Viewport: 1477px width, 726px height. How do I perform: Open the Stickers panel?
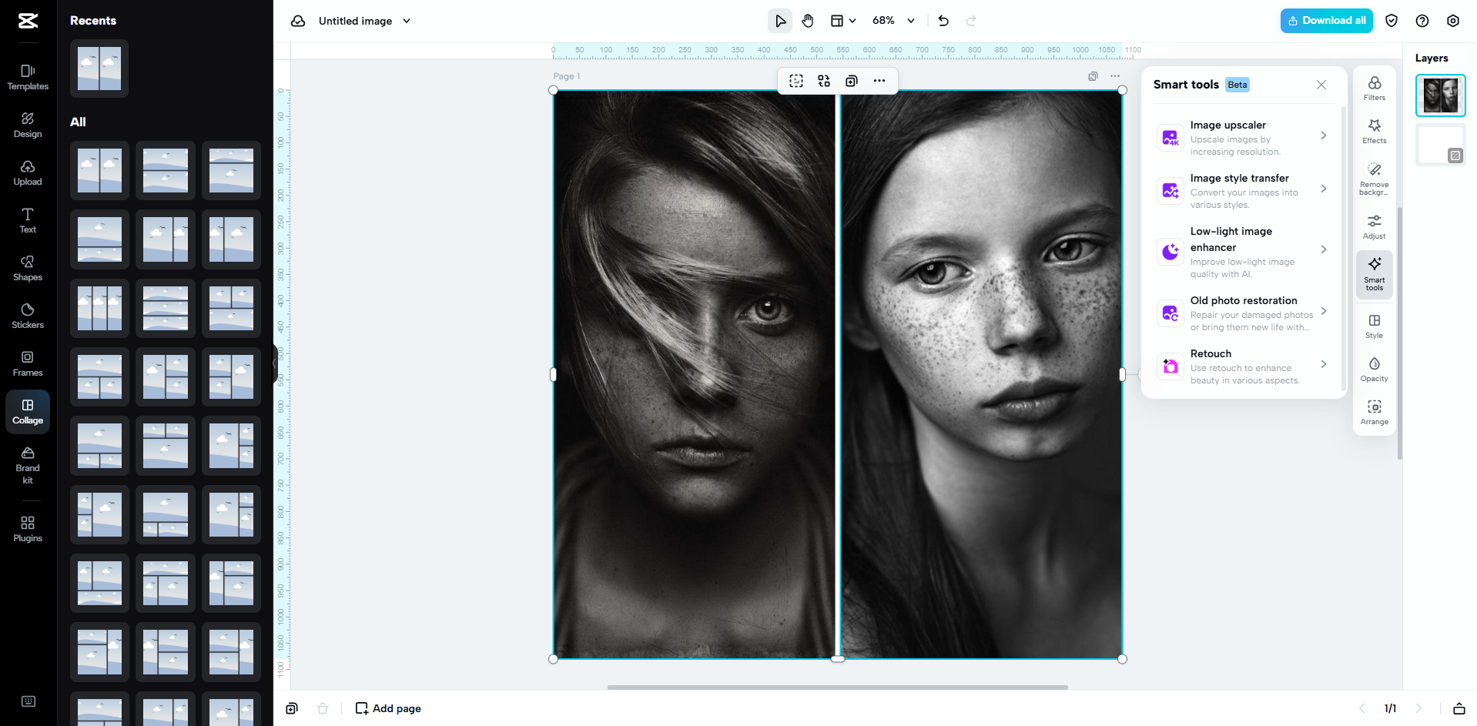[28, 316]
